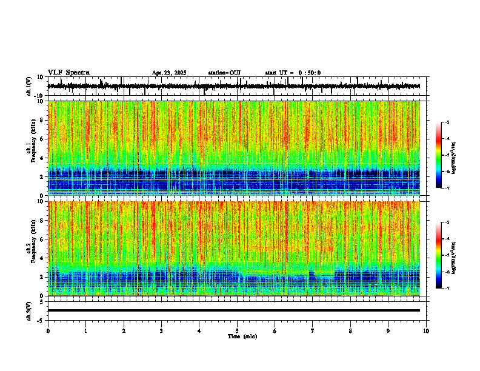Click the "4" tick on the time axis

(199, 331)
